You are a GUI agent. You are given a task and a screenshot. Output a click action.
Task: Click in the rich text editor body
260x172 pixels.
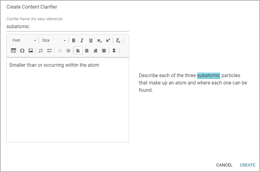click(x=68, y=100)
